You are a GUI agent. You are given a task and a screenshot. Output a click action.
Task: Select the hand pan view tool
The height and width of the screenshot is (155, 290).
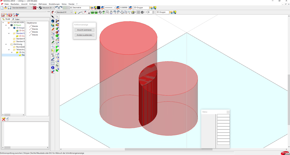click(111, 12)
